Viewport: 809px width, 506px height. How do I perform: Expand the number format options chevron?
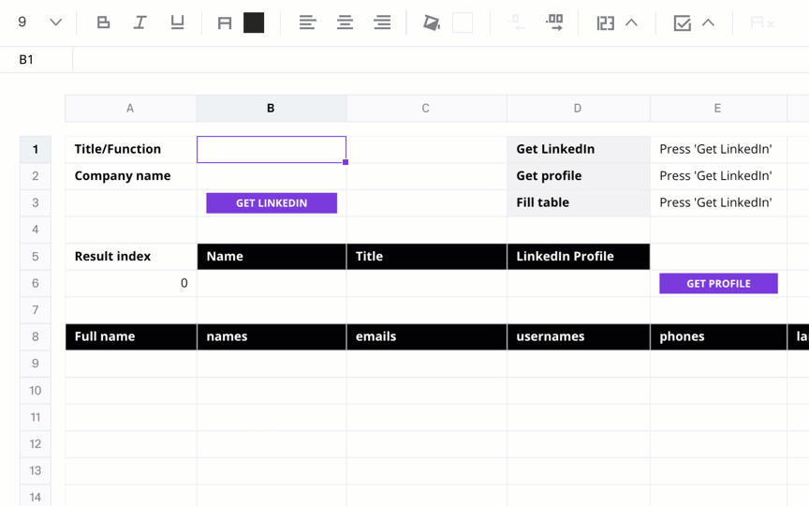pos(631,22)
